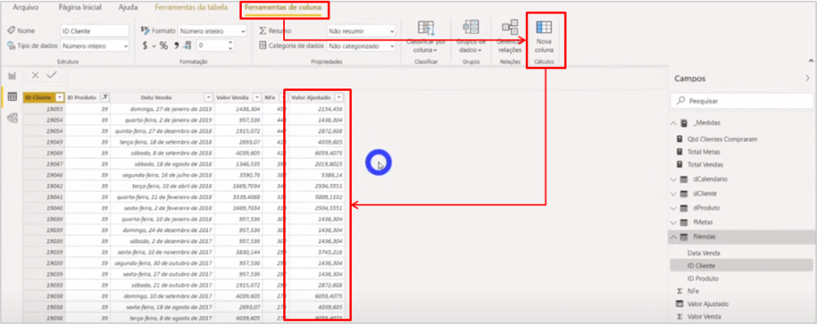Screen dimensions: 817x324
Task: Apply percentage format to column
Action: pyautogui.click(x=164, y=46)
